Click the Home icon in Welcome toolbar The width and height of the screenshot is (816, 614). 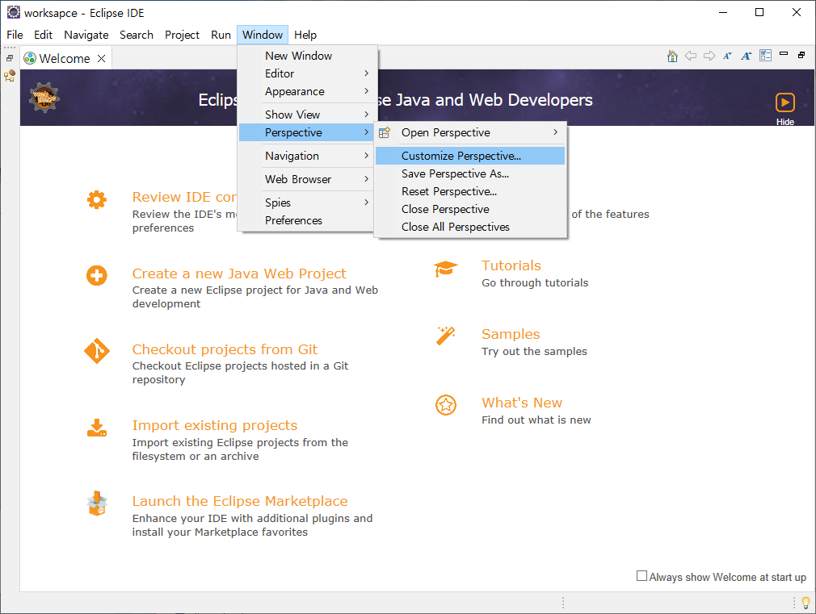point(672,56)
